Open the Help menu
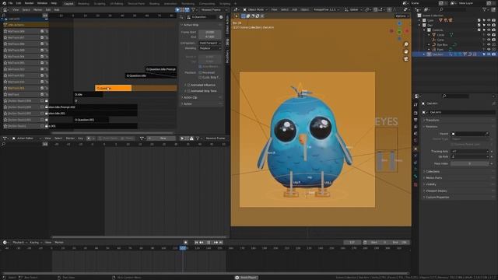498x280 pixels. (54, 3)
